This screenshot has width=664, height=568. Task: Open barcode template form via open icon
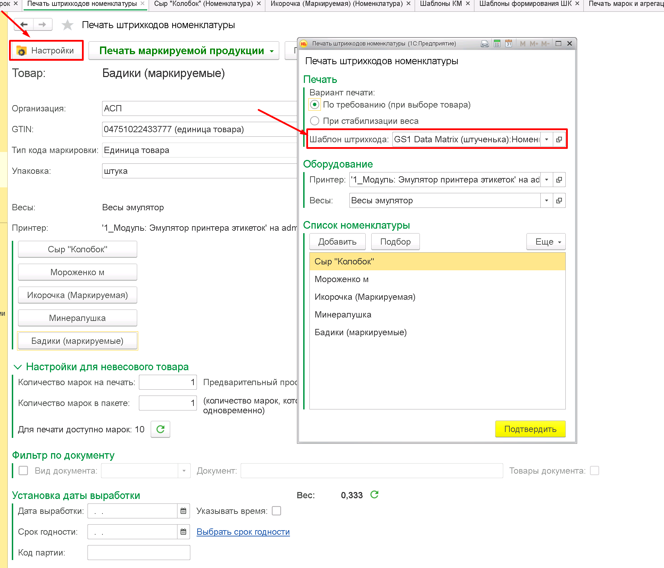pos(559,139)
